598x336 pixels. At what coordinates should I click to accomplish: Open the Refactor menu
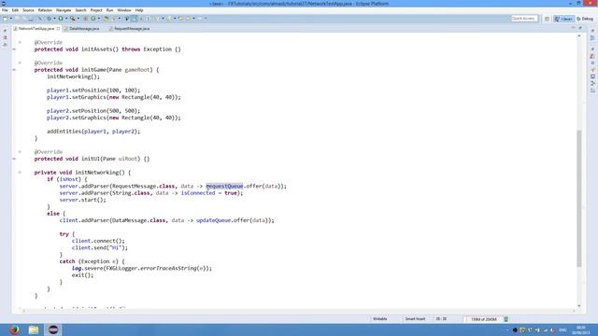pos(45,10)
